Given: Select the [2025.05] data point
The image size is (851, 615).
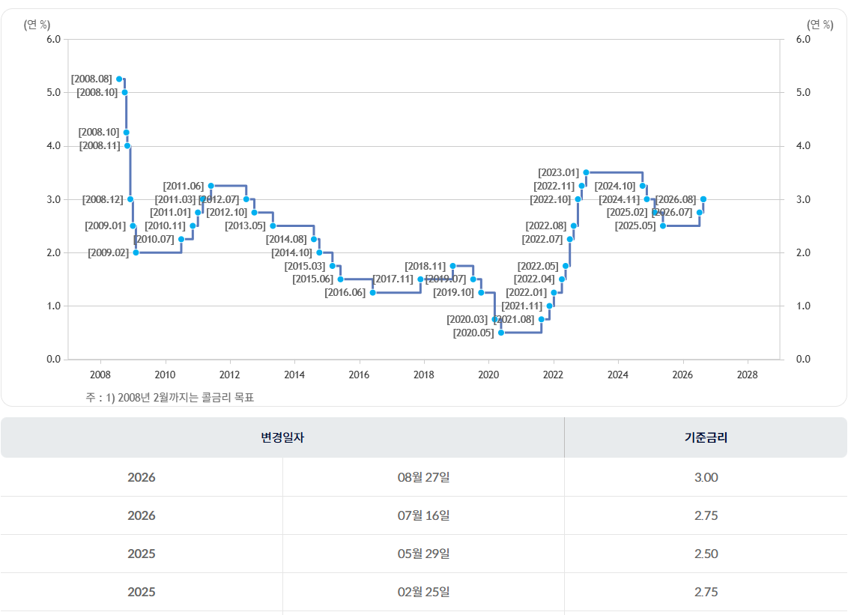Looking at the screenshot, I should (x=663, y=225).
